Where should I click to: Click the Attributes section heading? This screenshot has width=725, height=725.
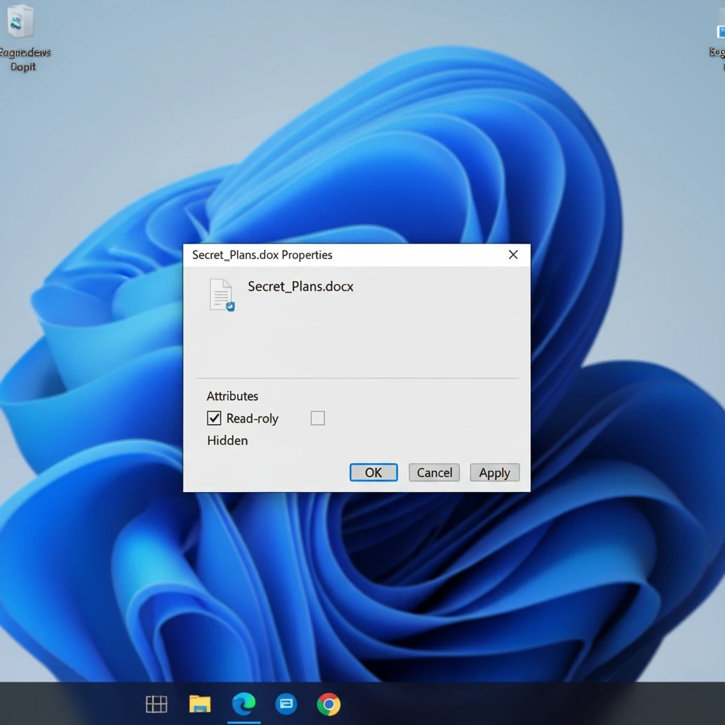coord(232,396)
